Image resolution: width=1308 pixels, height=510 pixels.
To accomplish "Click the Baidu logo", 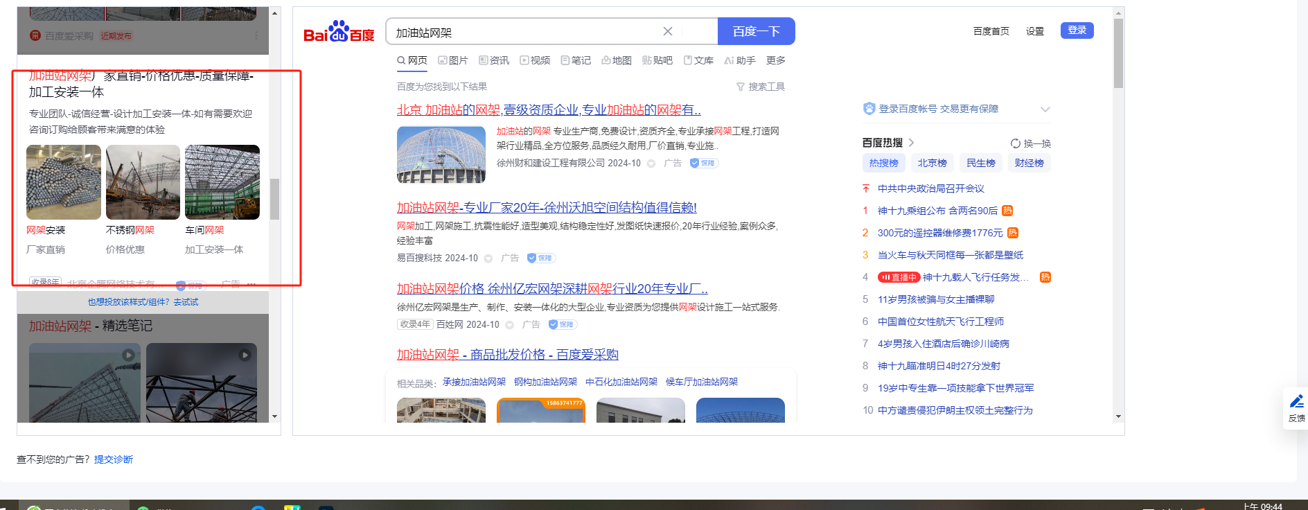I will click(339, 32).
